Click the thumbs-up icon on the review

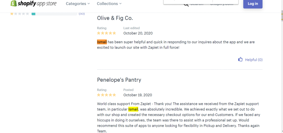[240, 59]
